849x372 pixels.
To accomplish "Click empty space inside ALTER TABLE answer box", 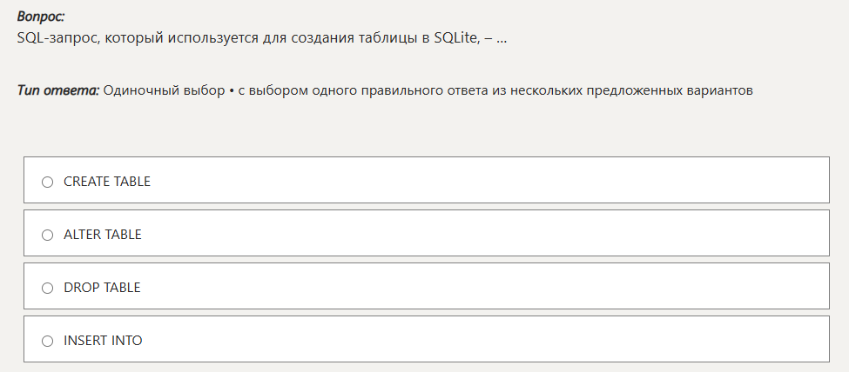I will [488, 233].
